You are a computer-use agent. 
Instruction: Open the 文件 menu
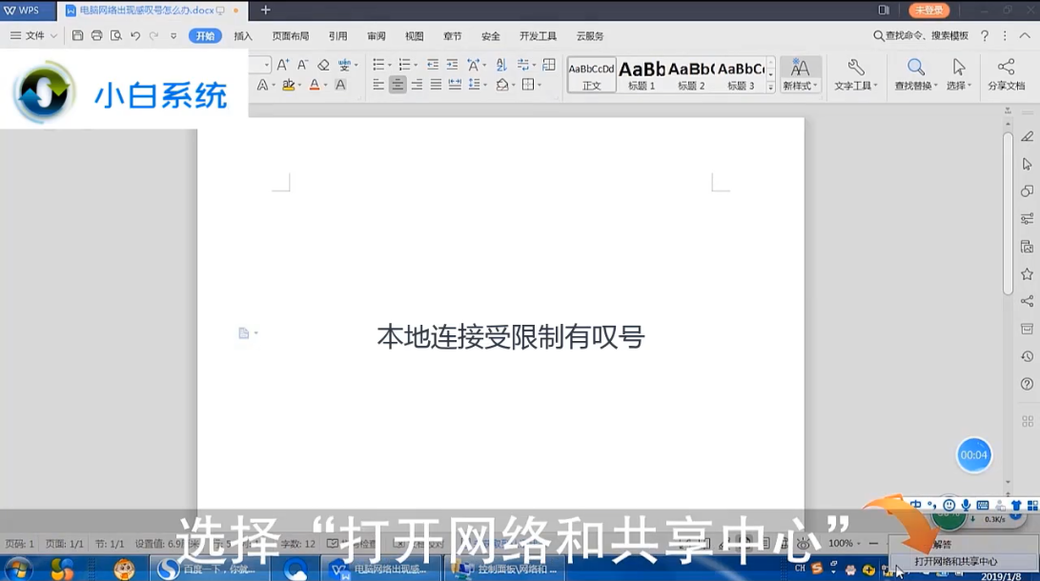pos(33,36)
